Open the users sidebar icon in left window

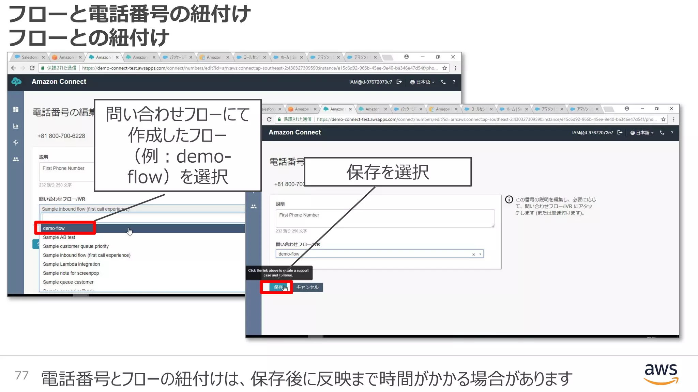click(16, 159)
